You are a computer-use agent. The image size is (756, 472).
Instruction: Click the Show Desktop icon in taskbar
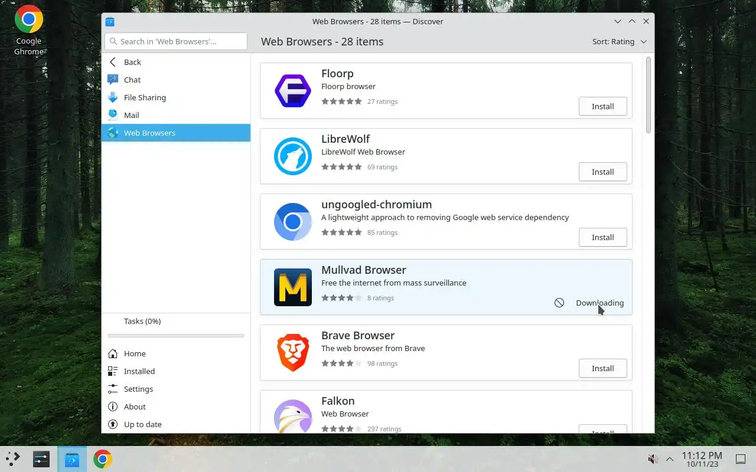[x=740, y=459]
